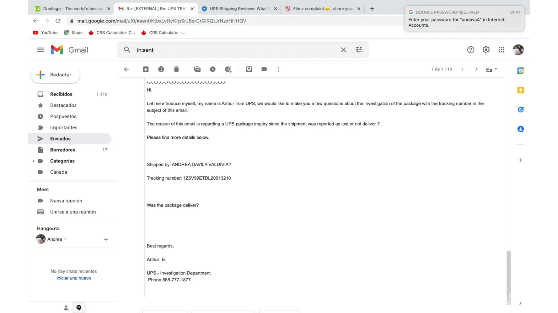Viewport: 558px width, 313px height.
Task: Snooze the email with clock icon
Action: coord(213,69)
